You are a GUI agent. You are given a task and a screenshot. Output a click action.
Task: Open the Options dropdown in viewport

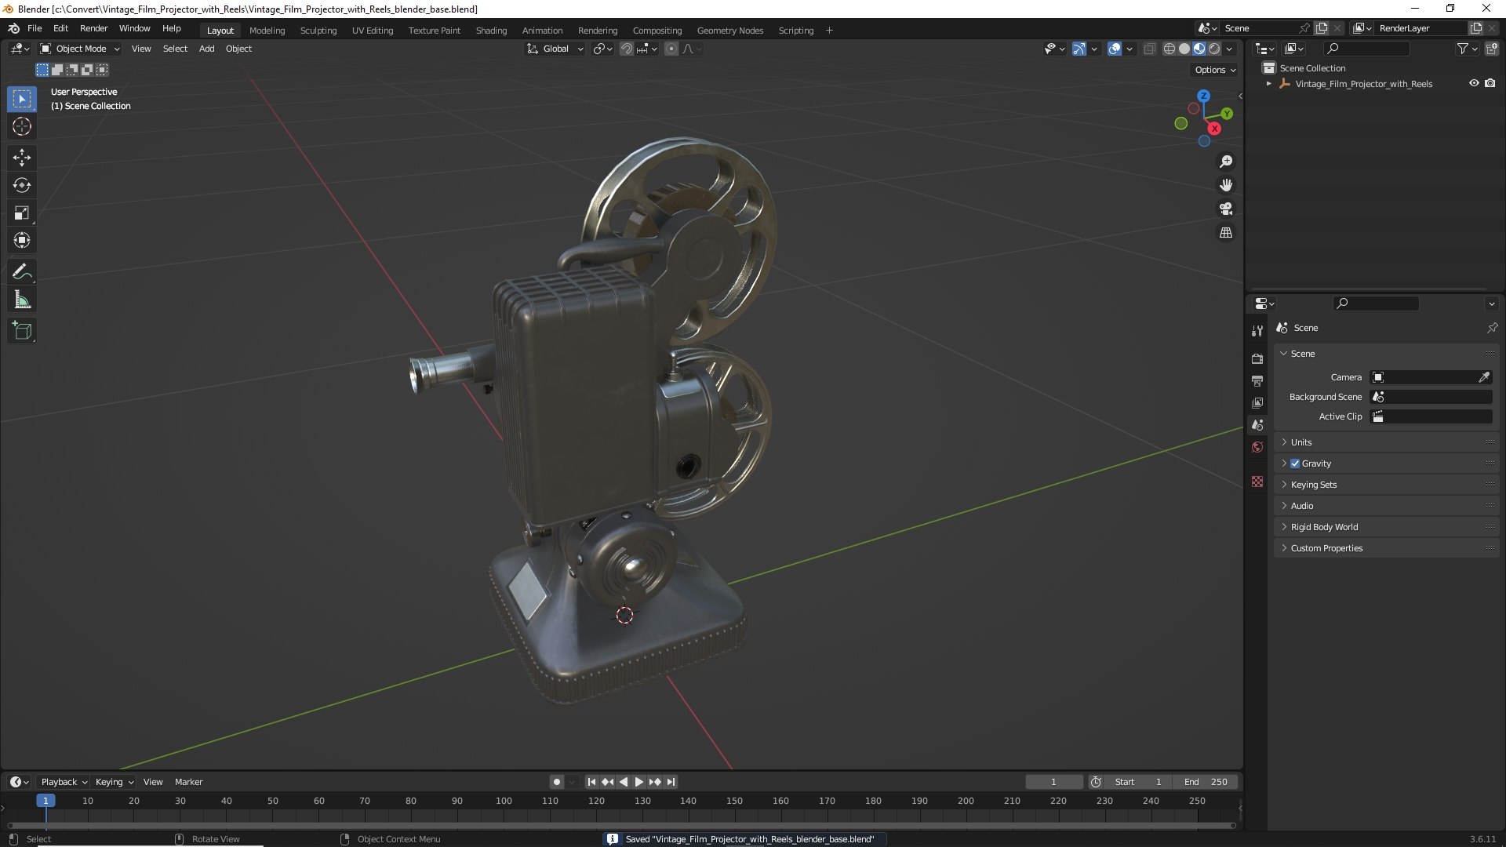(1215, 70)
